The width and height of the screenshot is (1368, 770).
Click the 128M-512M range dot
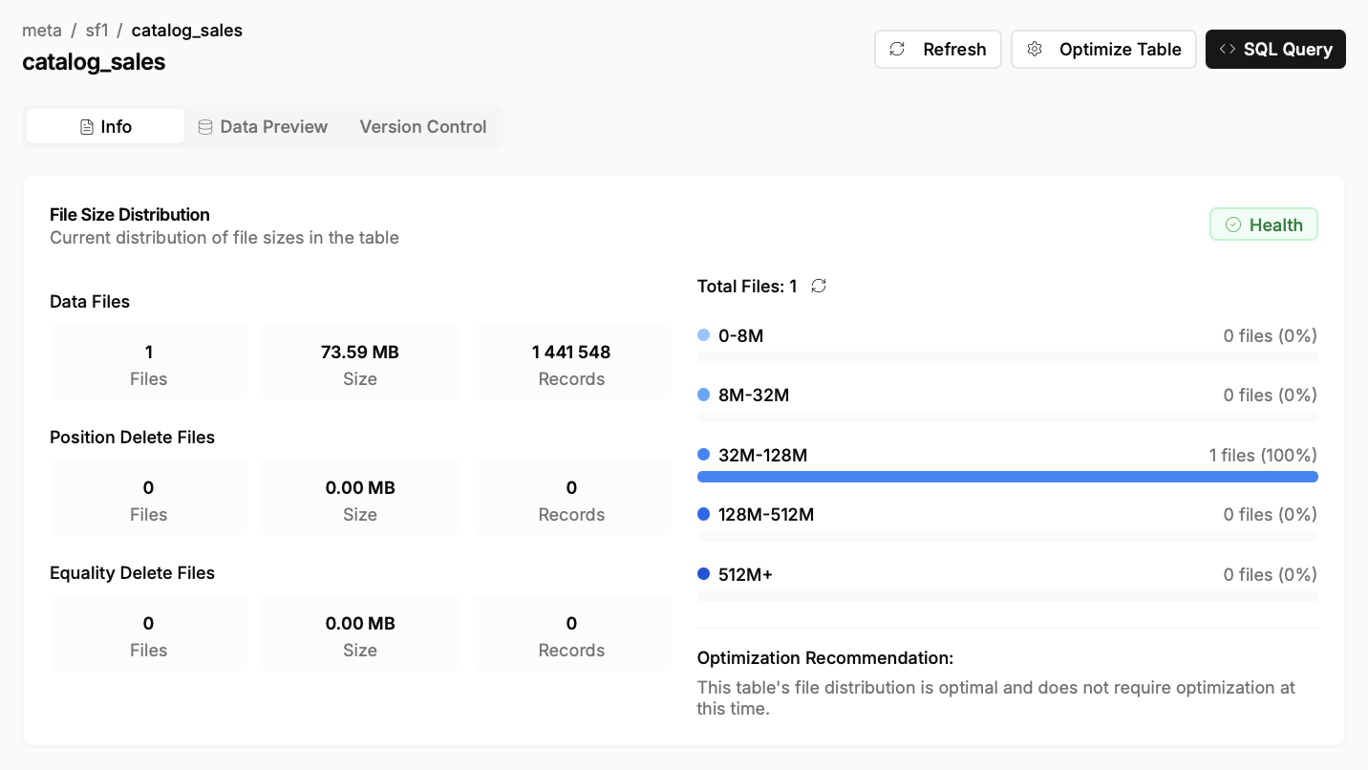click(x=704, y=514)
